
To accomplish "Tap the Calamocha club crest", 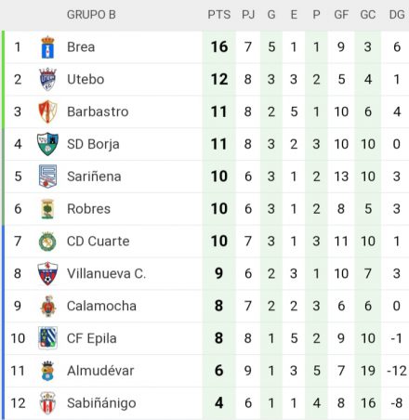I will click(47, 306).
